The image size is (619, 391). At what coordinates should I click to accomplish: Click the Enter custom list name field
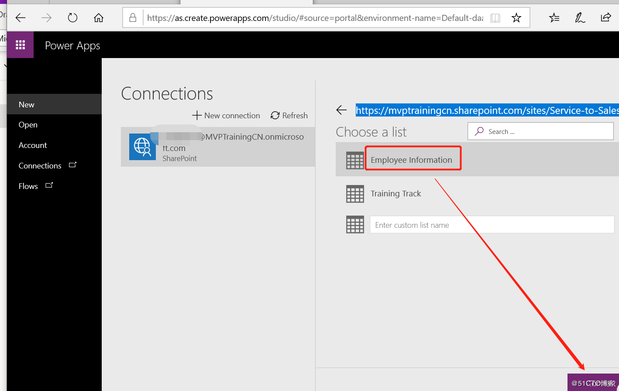tap(492, 225)
